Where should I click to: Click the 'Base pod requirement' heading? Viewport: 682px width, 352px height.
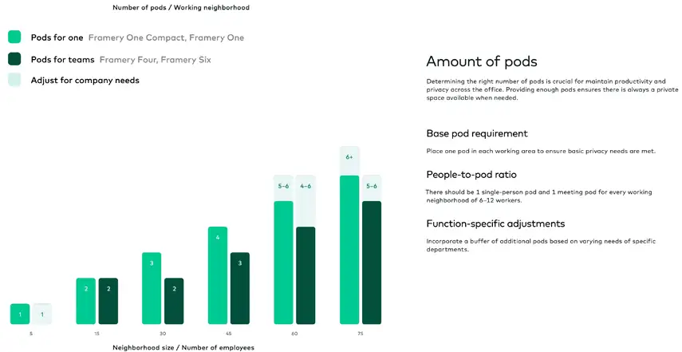477,133
